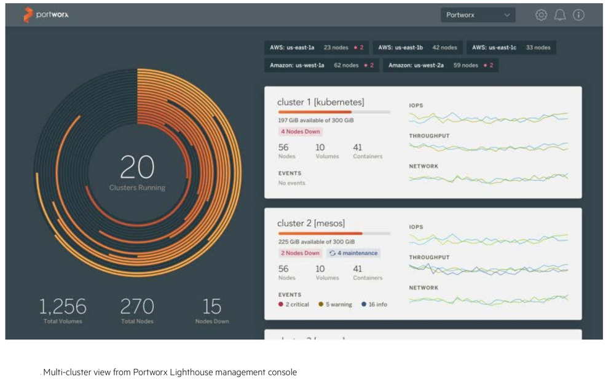
Task: Click the 270 Total Nodes stat
Action: [137, 311]
